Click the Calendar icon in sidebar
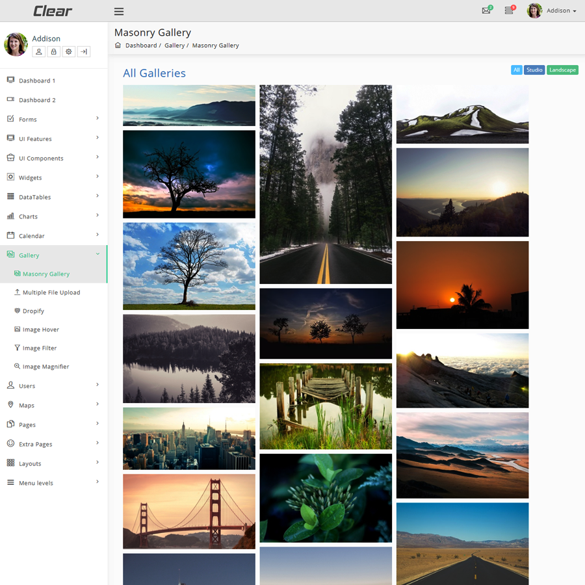 point(10,235)
